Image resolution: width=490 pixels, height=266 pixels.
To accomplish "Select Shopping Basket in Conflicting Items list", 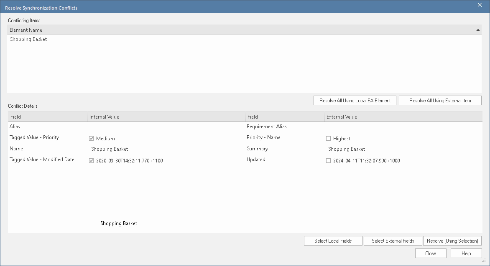I will pos(28,40).
